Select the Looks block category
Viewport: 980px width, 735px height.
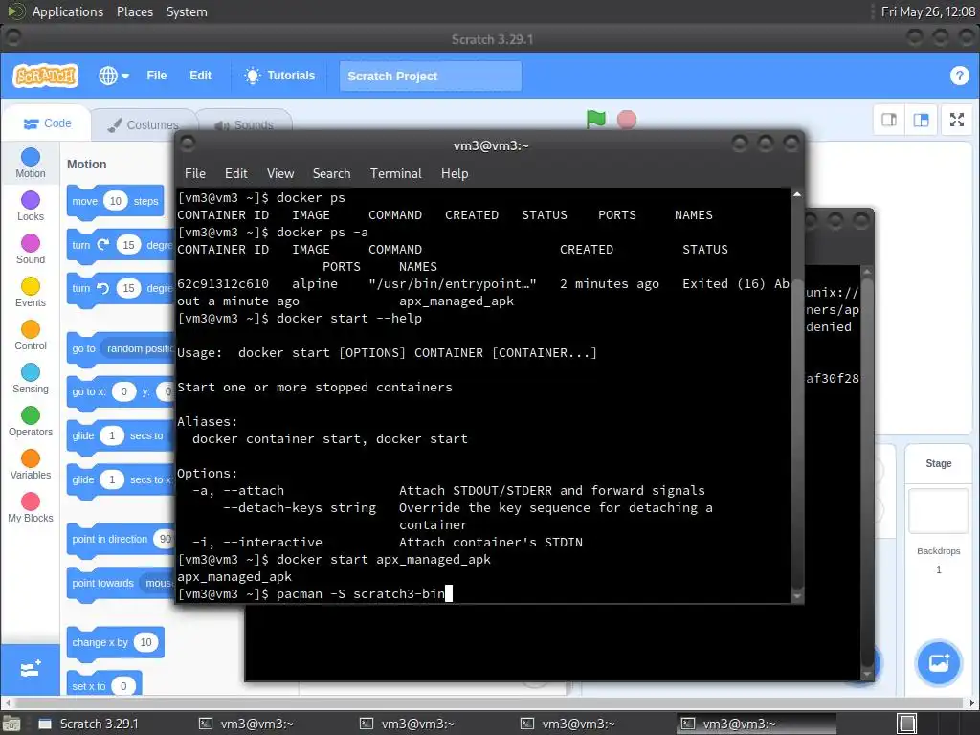30,207
